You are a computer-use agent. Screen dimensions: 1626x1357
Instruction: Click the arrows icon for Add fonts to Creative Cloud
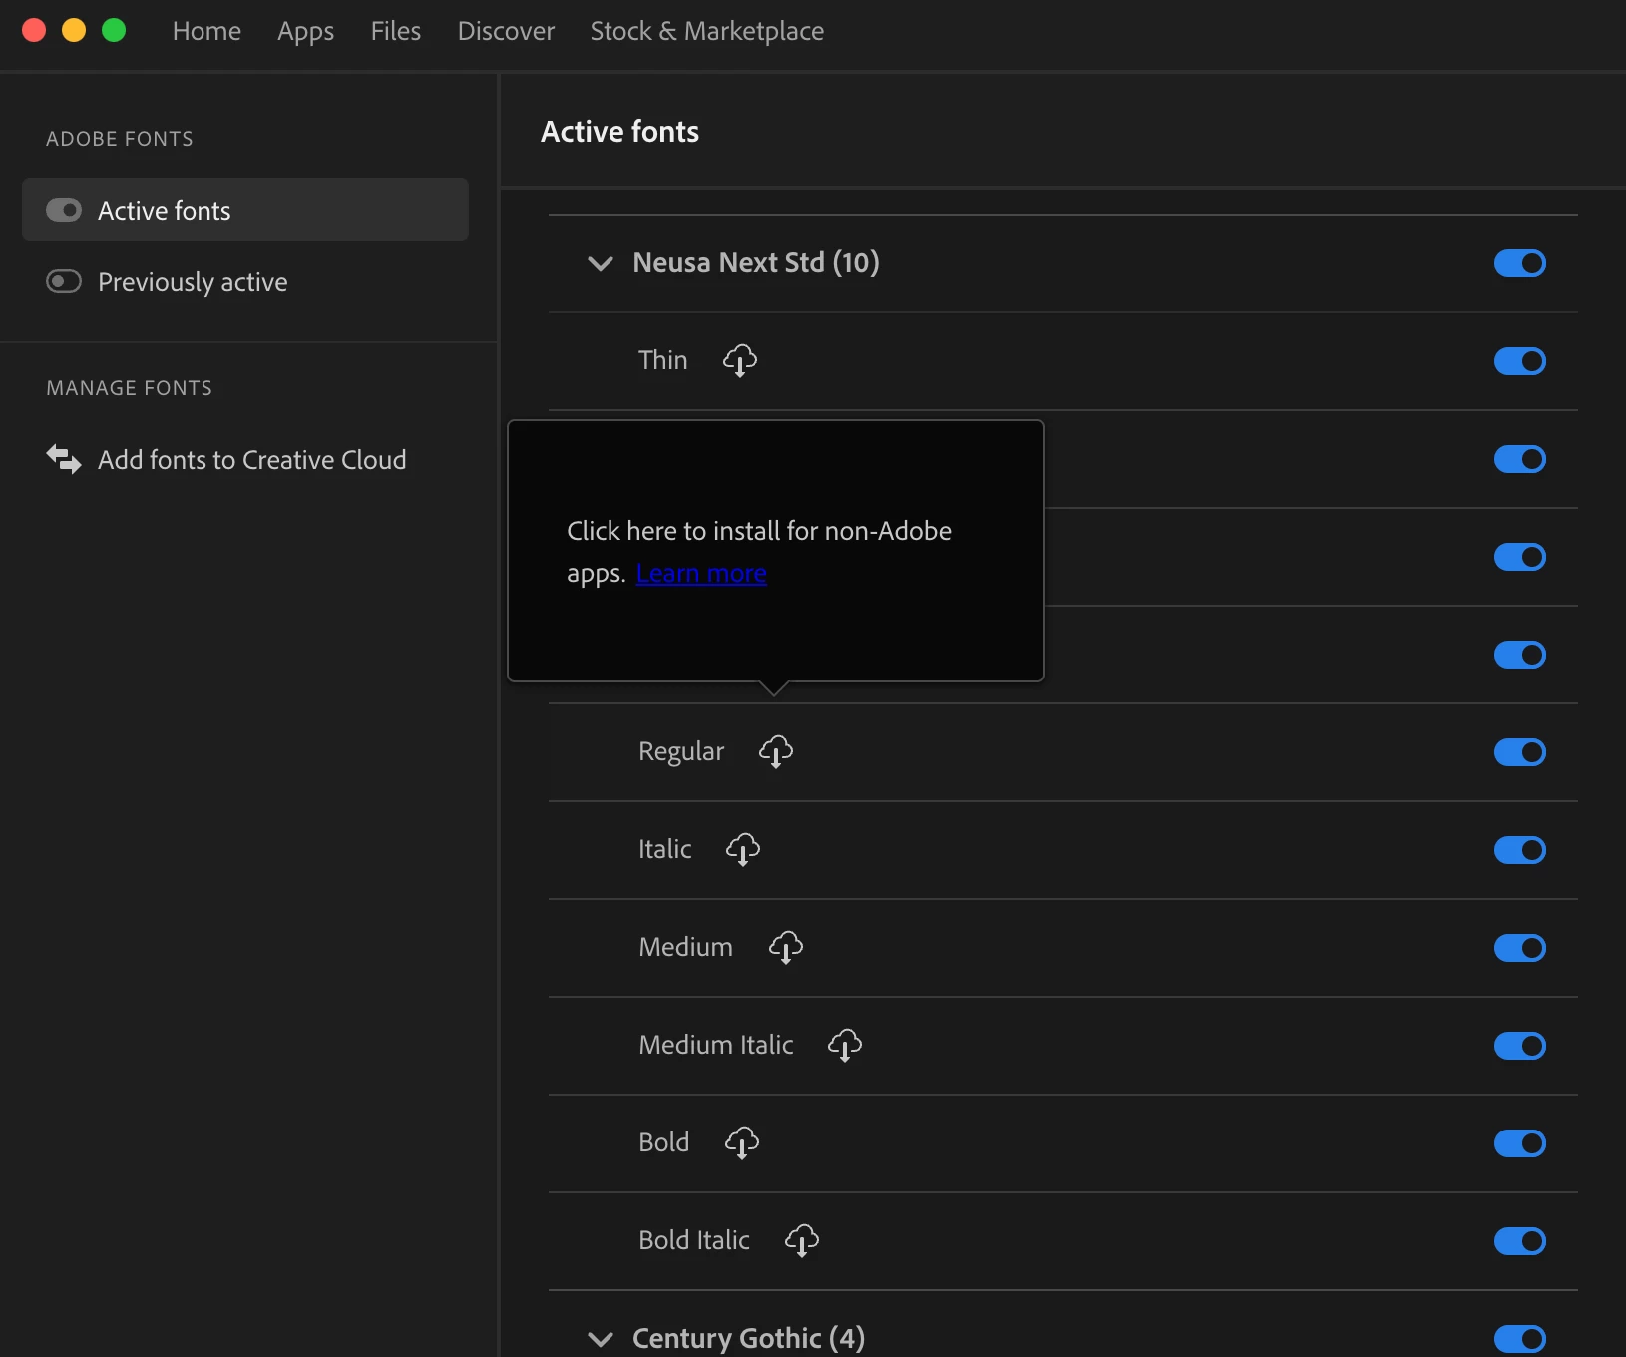pos(64,459)
